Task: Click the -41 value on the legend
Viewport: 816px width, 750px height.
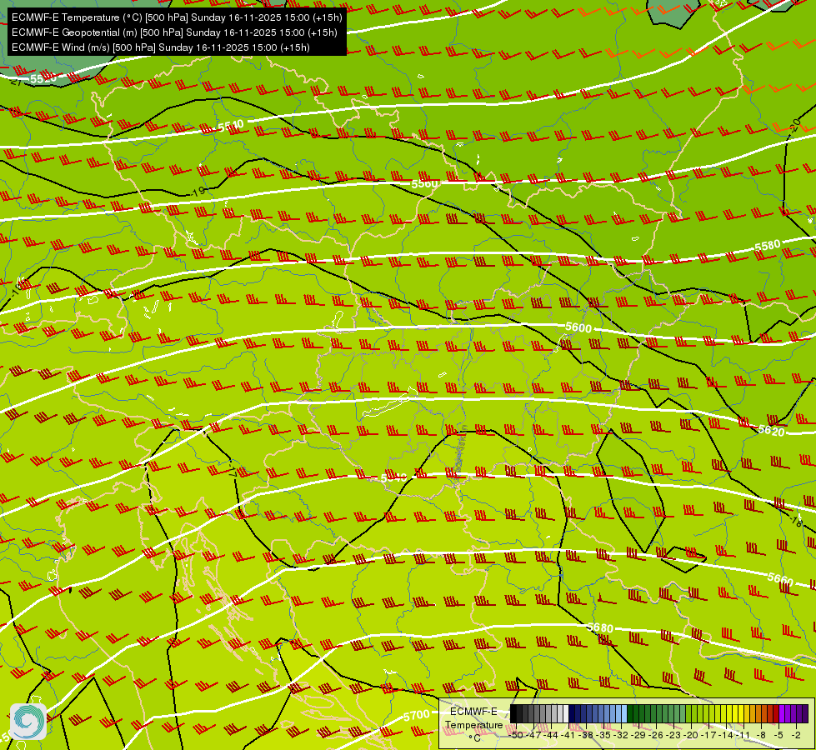Action: tap(568, 735)
